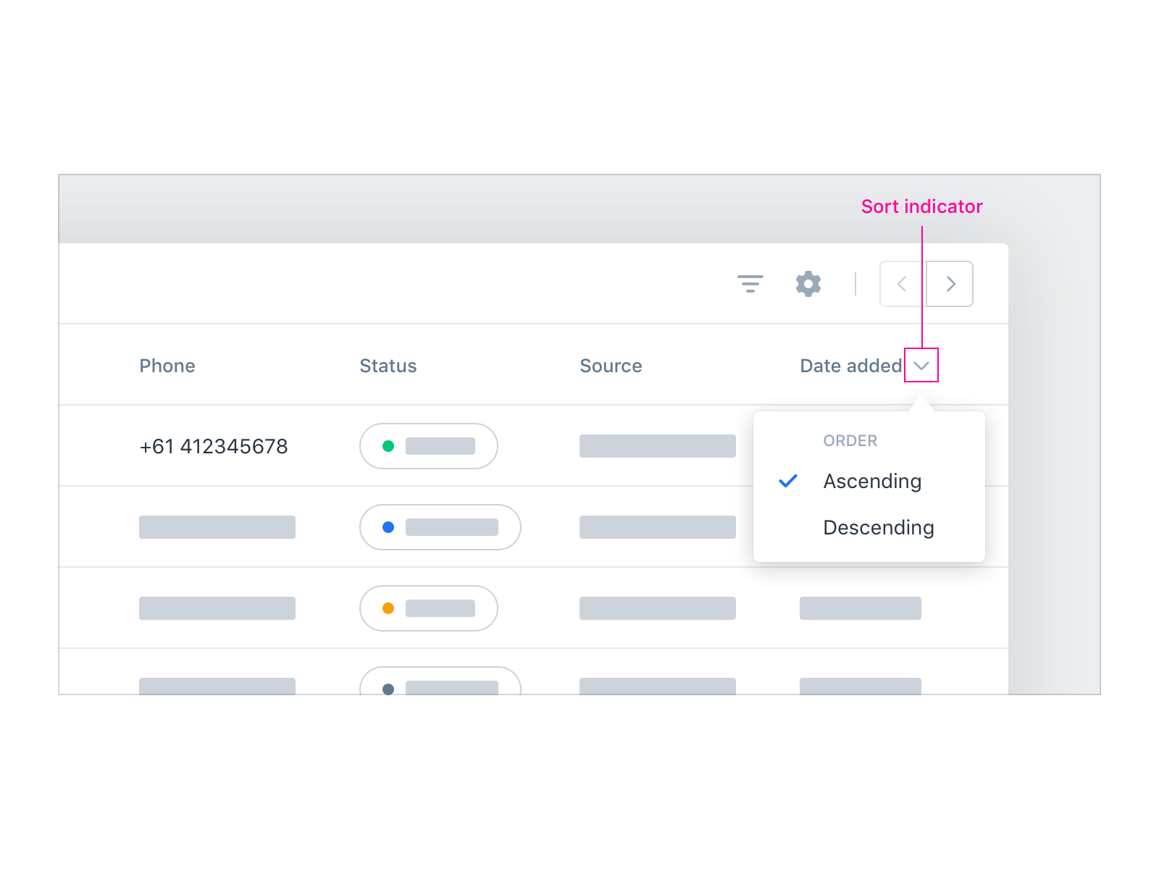Select the Descending sort order
This screenshot has height=869, width=1159.
pos(879,527)
